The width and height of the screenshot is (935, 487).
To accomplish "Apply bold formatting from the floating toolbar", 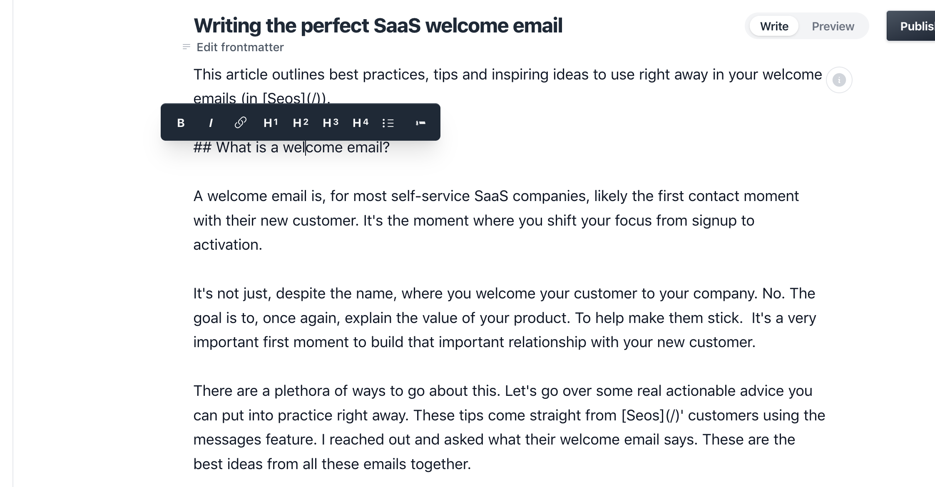I will (181, 123).
